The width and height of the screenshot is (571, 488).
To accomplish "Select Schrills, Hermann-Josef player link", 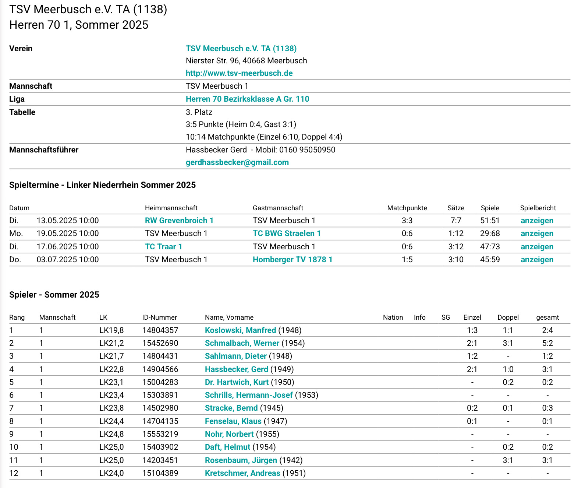I will 249,395.
